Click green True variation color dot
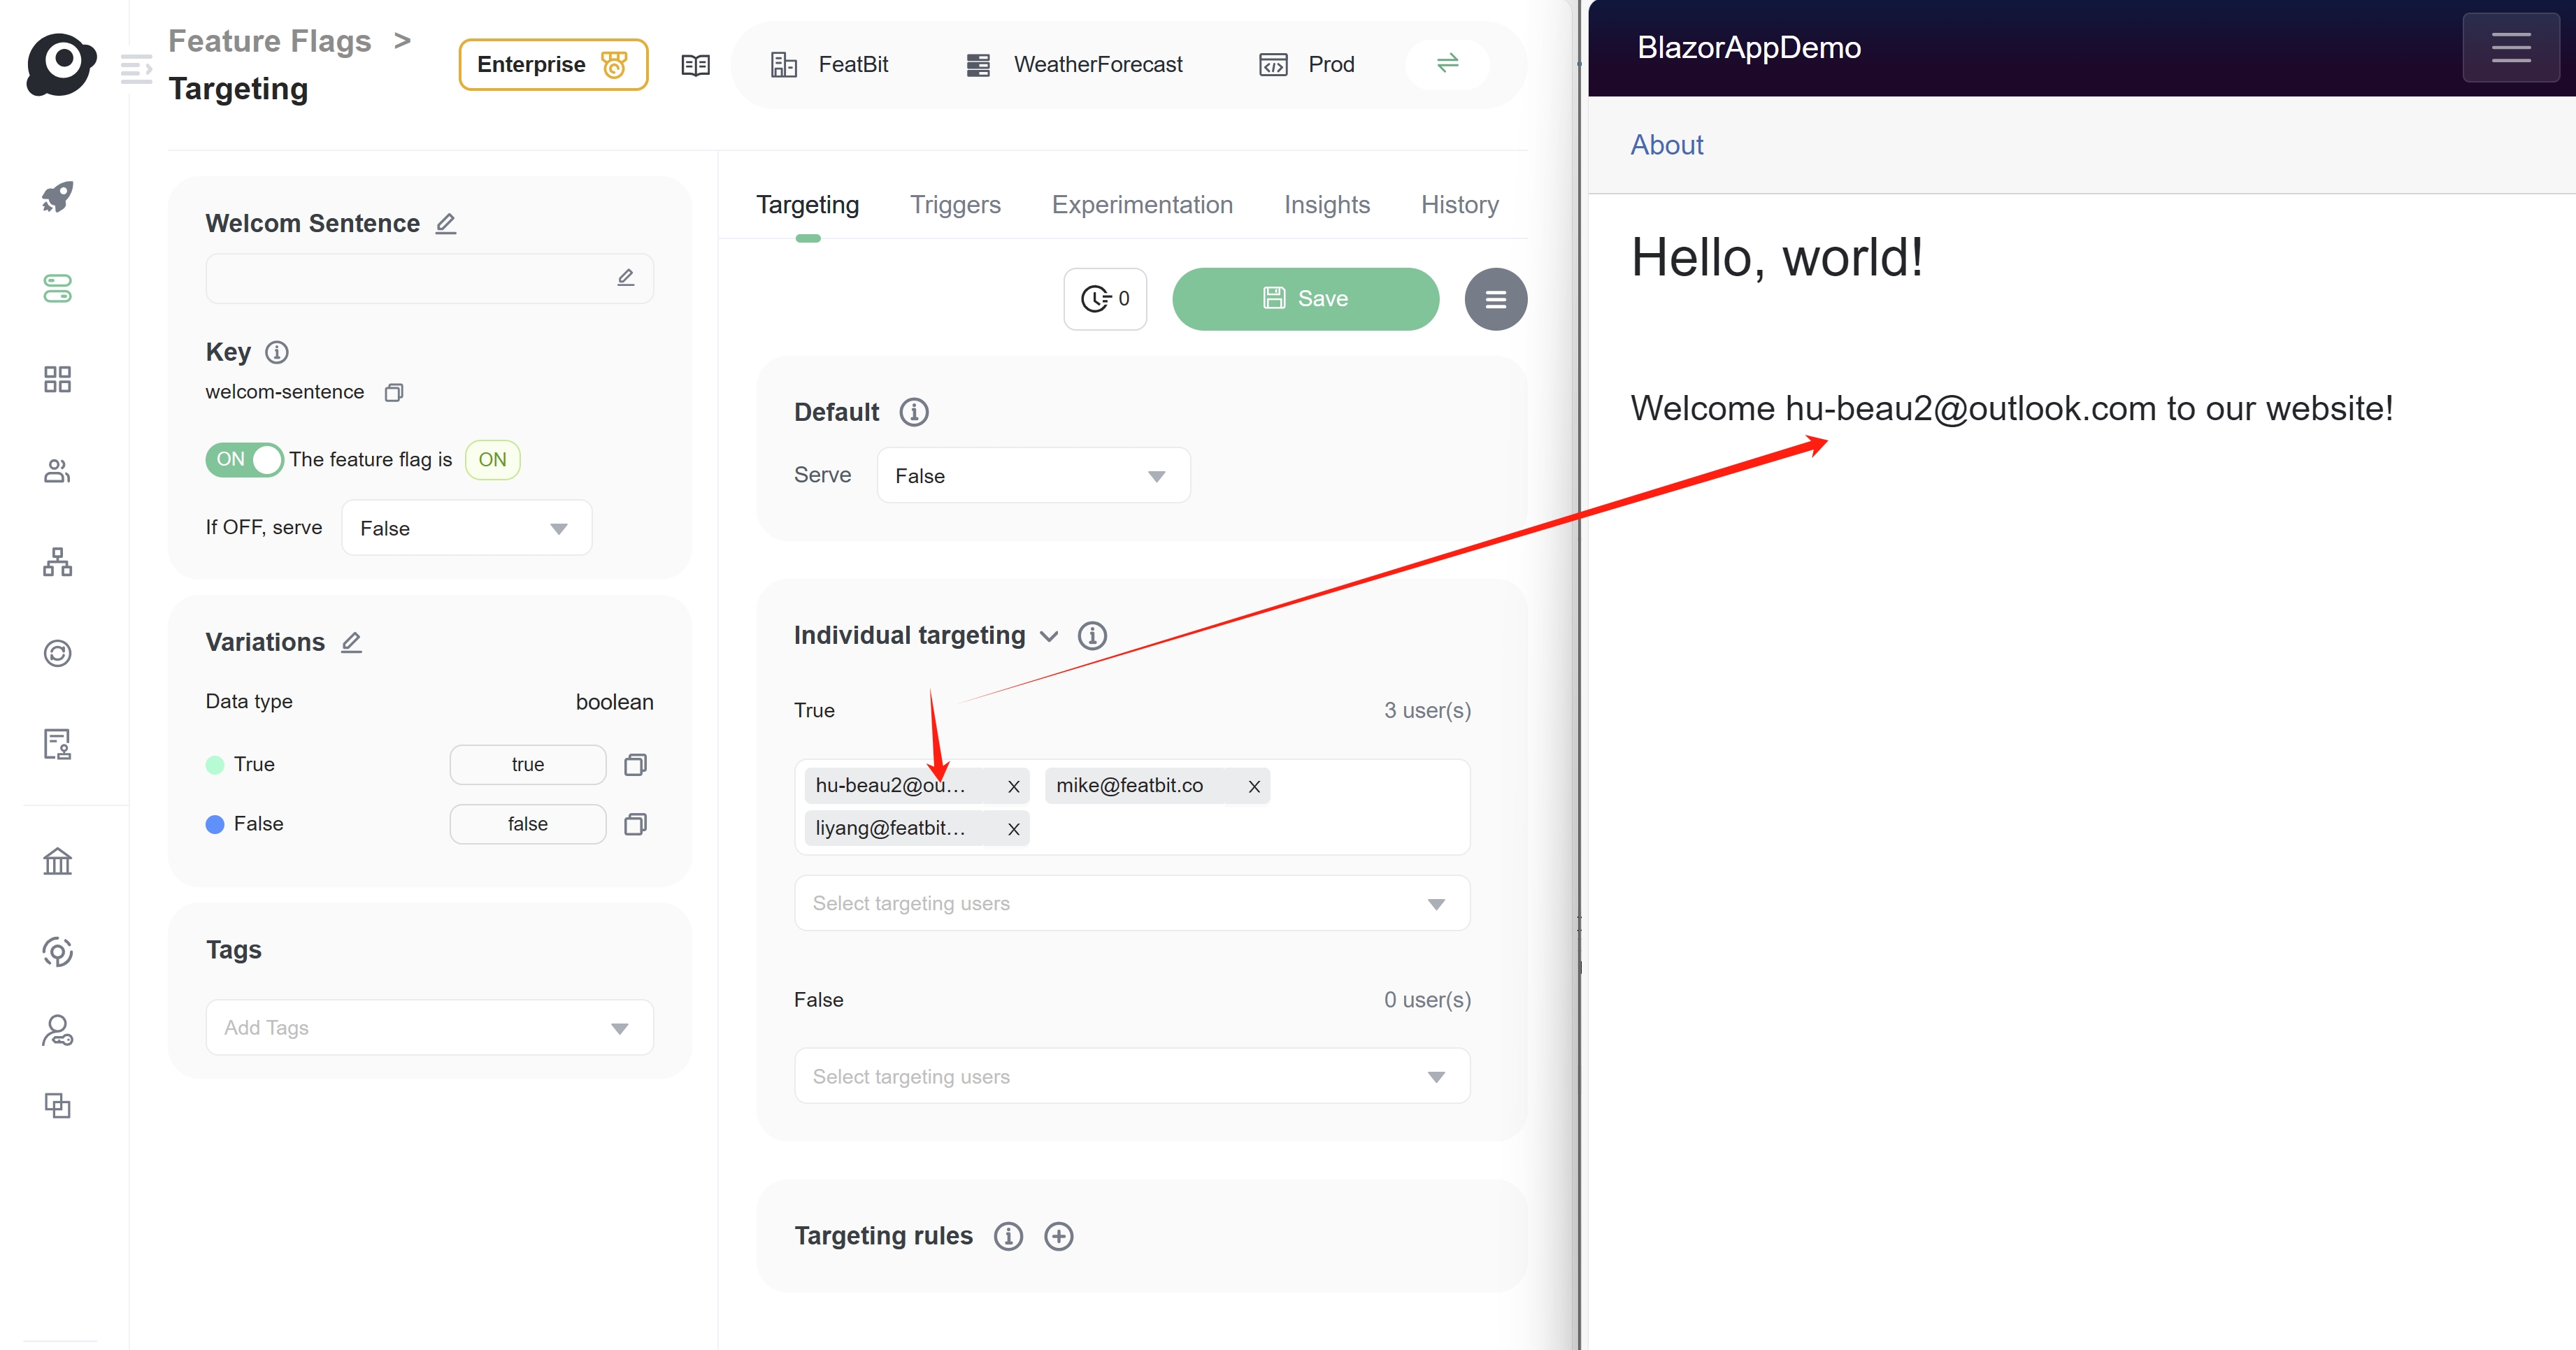The height and width of the screenshot is (1350, 2576). [214, 765]
